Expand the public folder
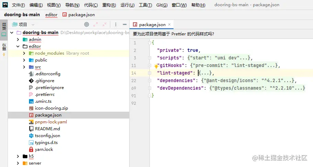 click(24, 60)
